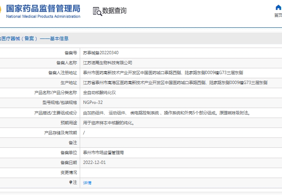Select the registered address starting 泰州市医药高新技术
This screenshot has width=282, height=195.
click(163, 73)
